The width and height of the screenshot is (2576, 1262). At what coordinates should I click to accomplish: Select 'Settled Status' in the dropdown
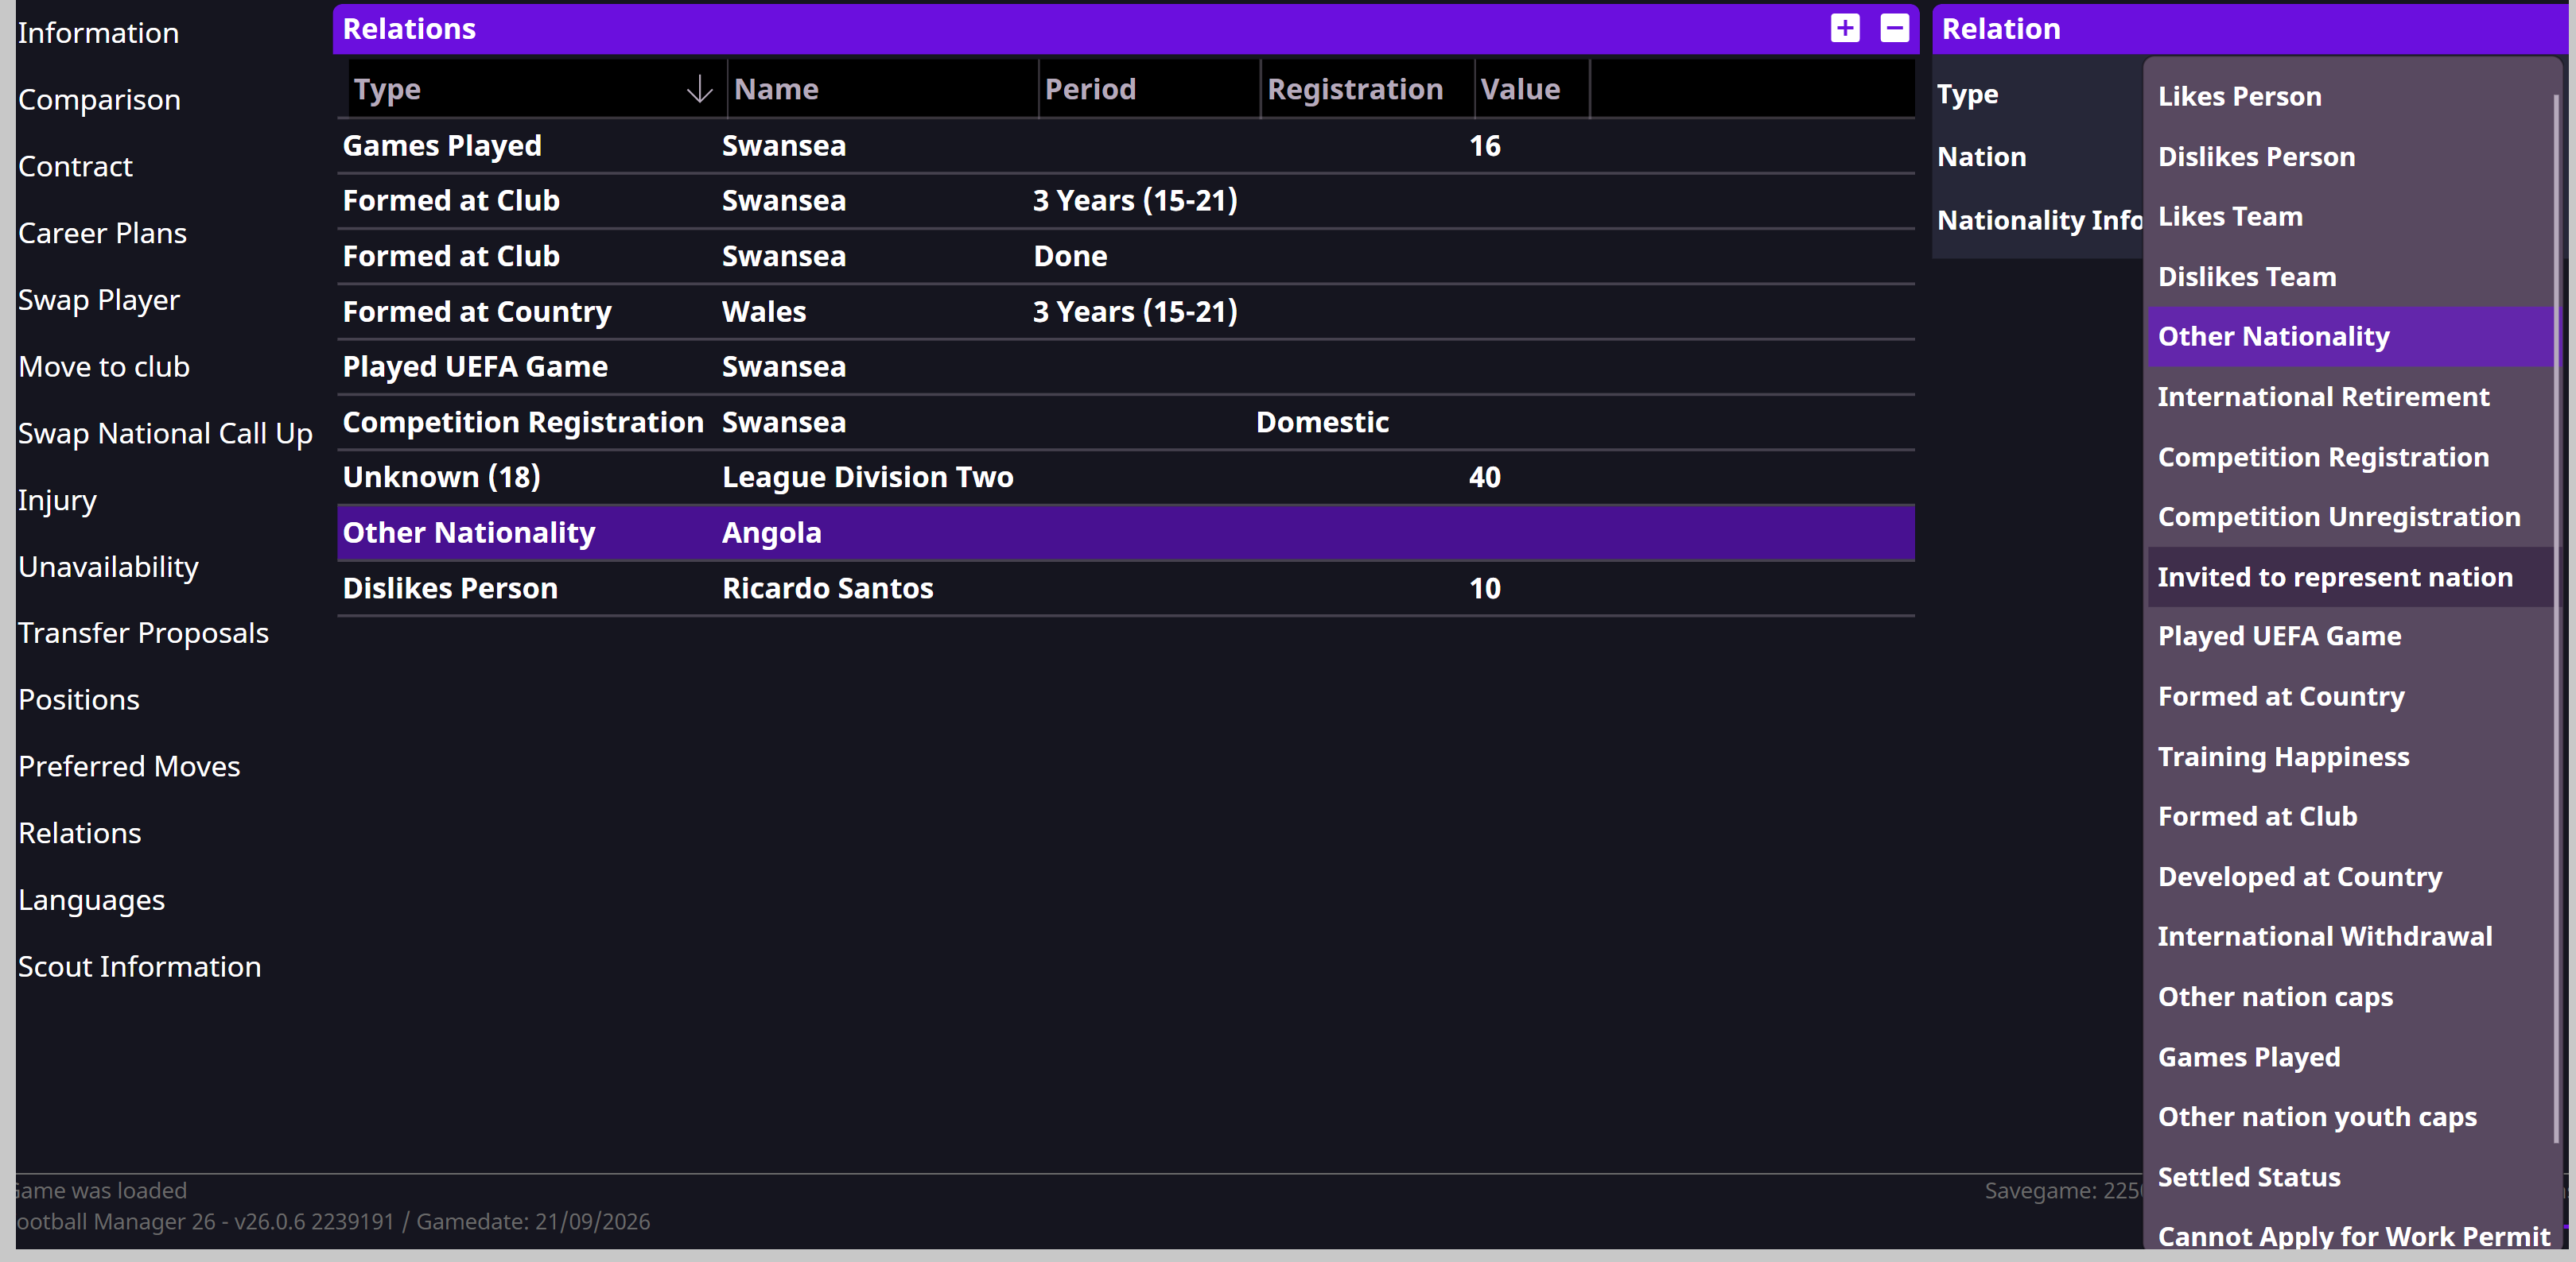[x=2249, y=1176]
